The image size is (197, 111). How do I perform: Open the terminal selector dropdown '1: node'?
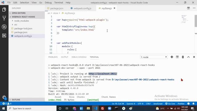pos(154,57)
